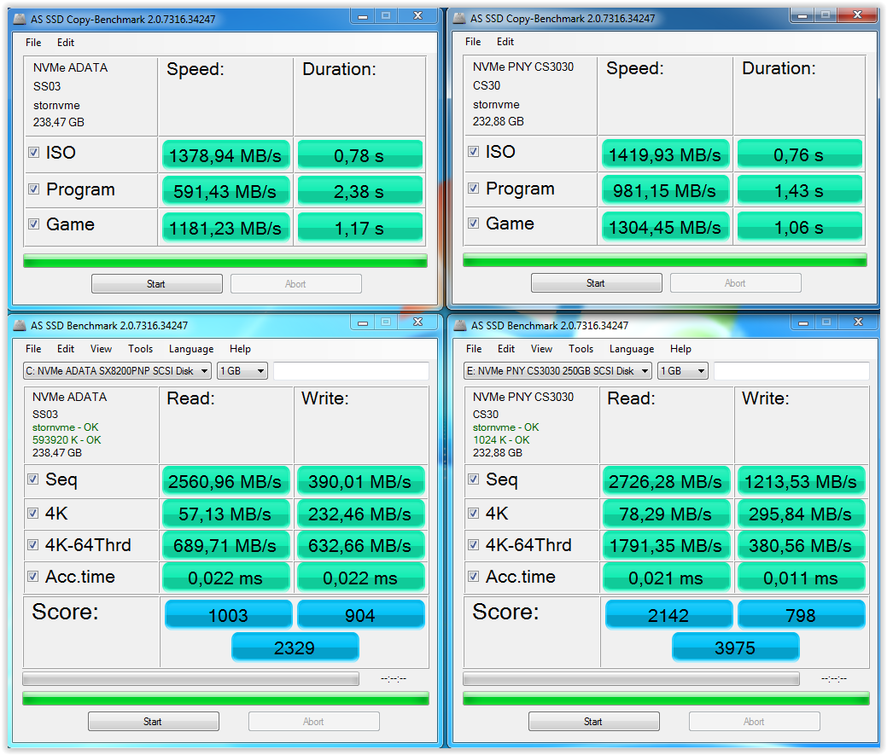This screenshot has width=887, height=755.
Task: Click green progress bar in ADATA Copy-Benchmark
Action: coord(225,260)
